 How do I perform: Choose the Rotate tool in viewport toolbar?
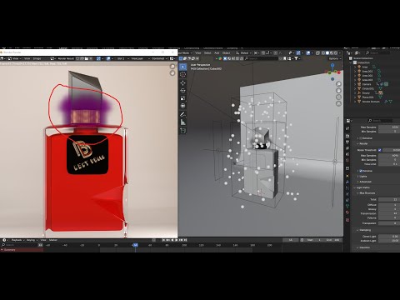(x=182, y=91)
